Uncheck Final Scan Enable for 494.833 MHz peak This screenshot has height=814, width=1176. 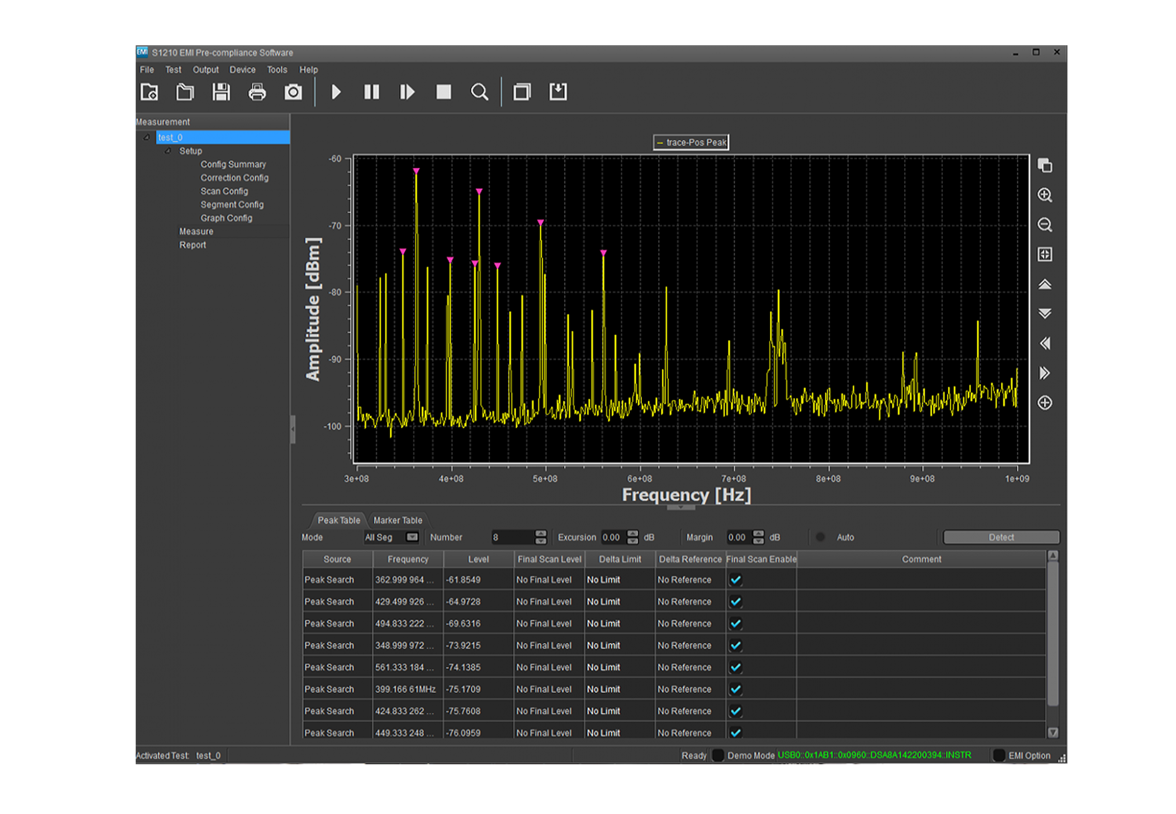pos(735,623)
